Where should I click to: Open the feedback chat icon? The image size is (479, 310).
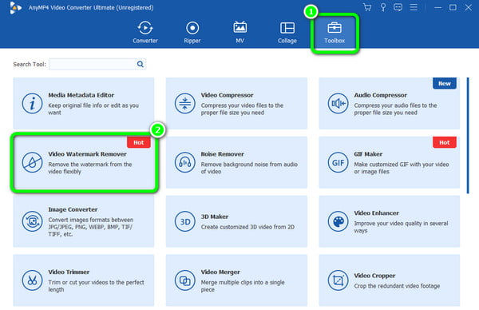pos(398,7)
